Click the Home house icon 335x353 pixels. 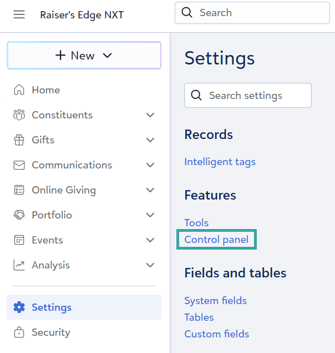19,90
